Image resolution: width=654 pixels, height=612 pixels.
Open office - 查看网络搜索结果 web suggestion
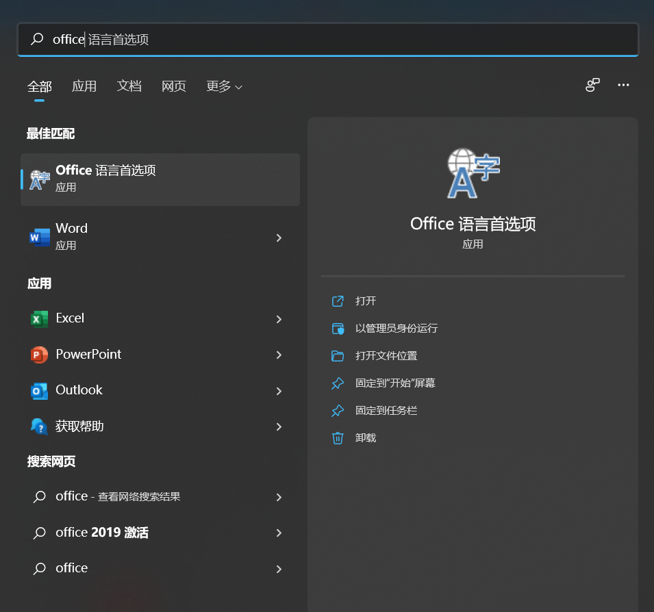[x=118, y=496]
